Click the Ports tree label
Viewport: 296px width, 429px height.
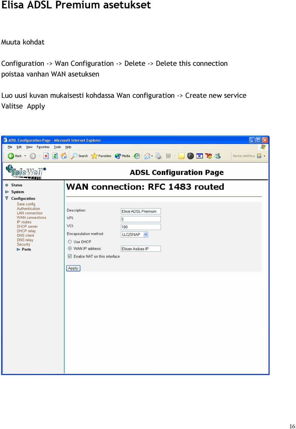click(x=27, y=250)
